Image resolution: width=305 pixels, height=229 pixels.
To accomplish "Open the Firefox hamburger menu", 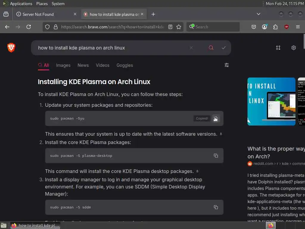I will 298,27.
